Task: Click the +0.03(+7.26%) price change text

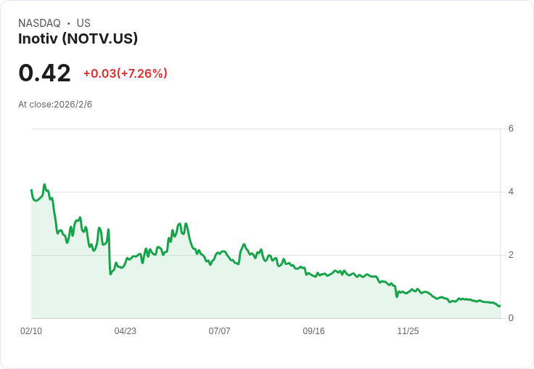Action: click(x=126, y=73)
